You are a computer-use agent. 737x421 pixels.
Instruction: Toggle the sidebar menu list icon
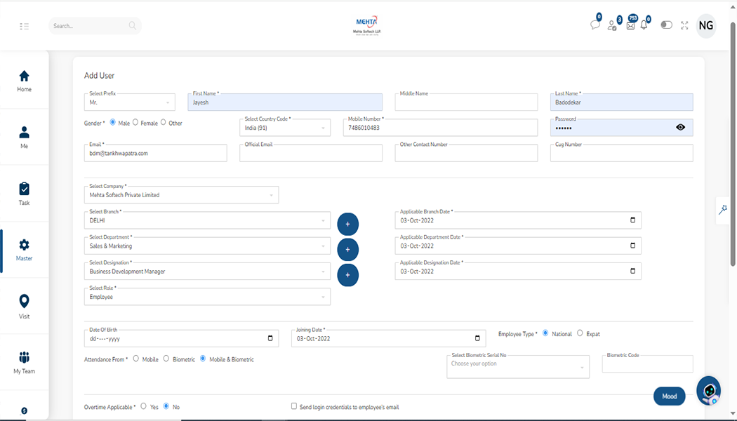(25, 26)
